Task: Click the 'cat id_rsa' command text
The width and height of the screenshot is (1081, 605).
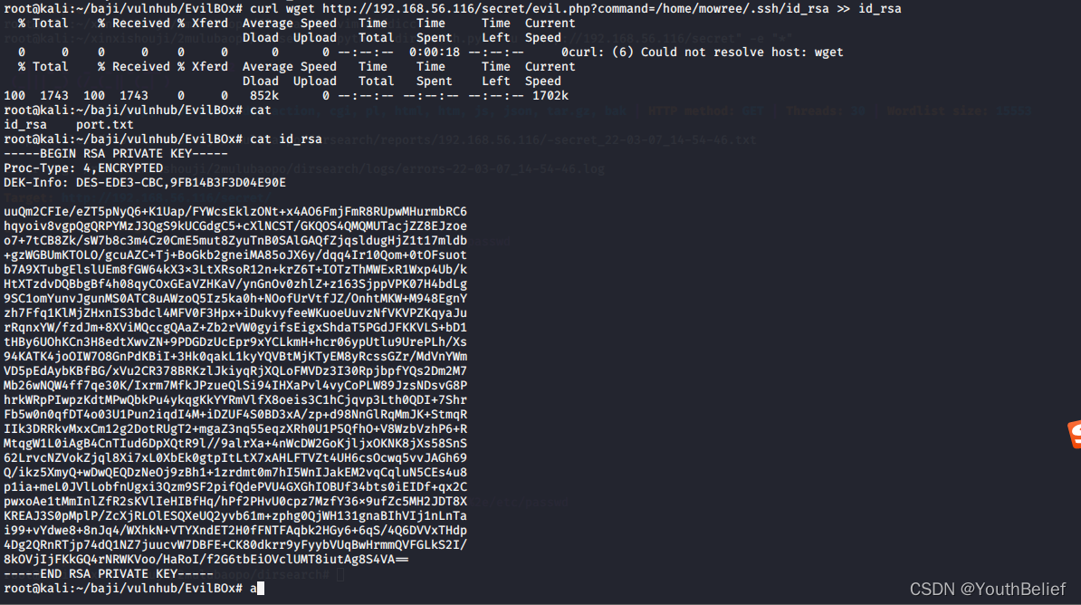Action: coord(285,139)
